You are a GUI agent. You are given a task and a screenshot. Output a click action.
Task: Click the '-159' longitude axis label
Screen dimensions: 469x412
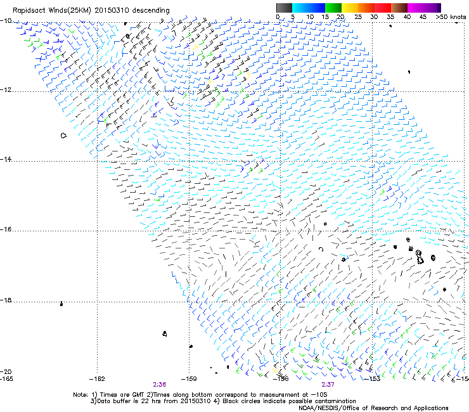[189, 379]
